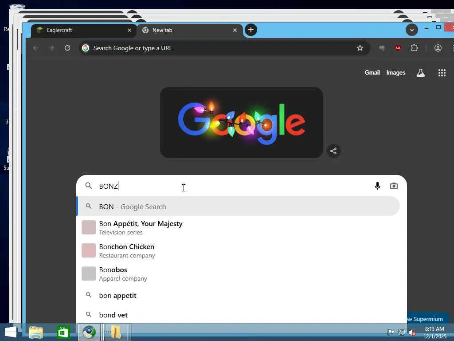Image resolution: width=454 pixels, height=341 pixels.
Task: Close the Eaglercraft tab
Action: 129,30
